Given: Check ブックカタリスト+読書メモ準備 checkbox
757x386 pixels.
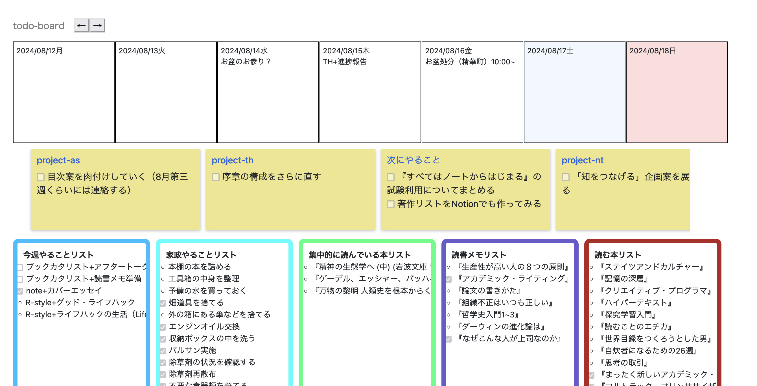Looking at the screenshot, I should pos(20,279).
